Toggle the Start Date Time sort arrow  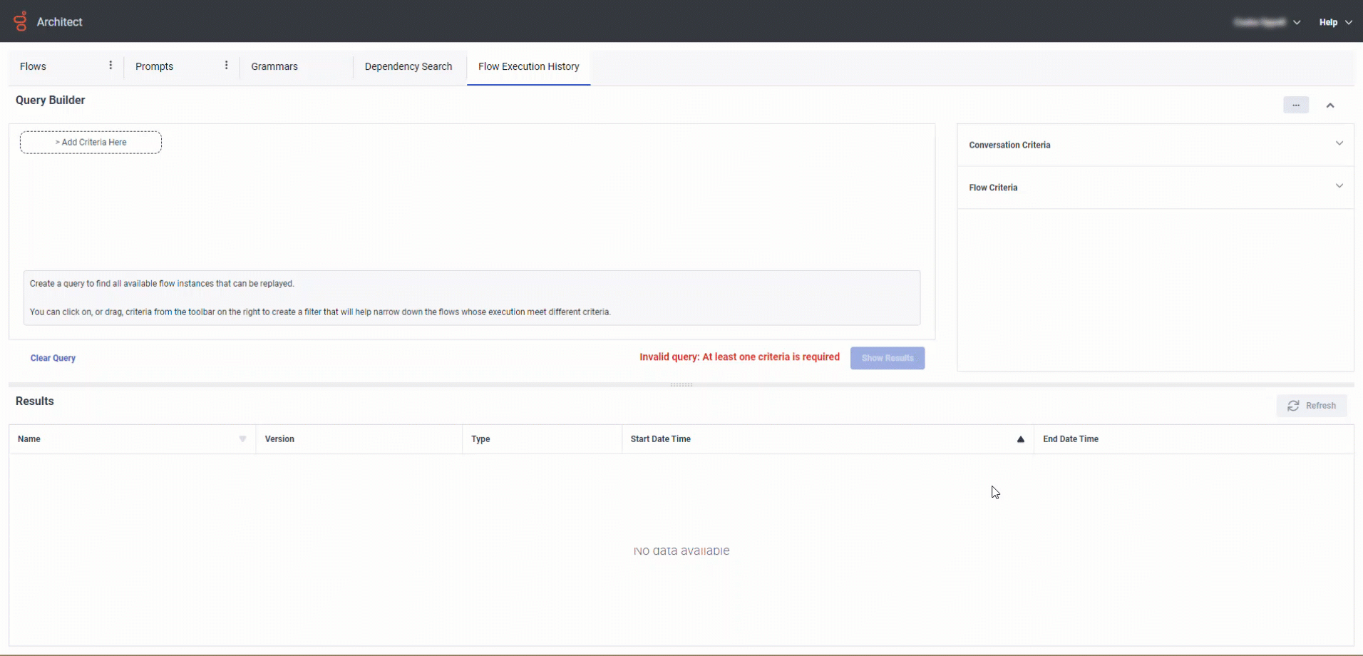point(1020,439)
